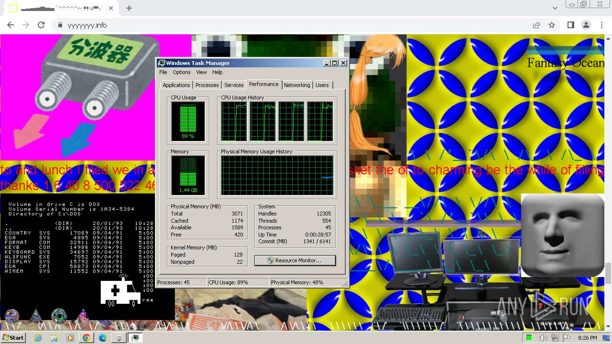Open Task Manager File menu
The image size is (612, 344).
(163, 72)
